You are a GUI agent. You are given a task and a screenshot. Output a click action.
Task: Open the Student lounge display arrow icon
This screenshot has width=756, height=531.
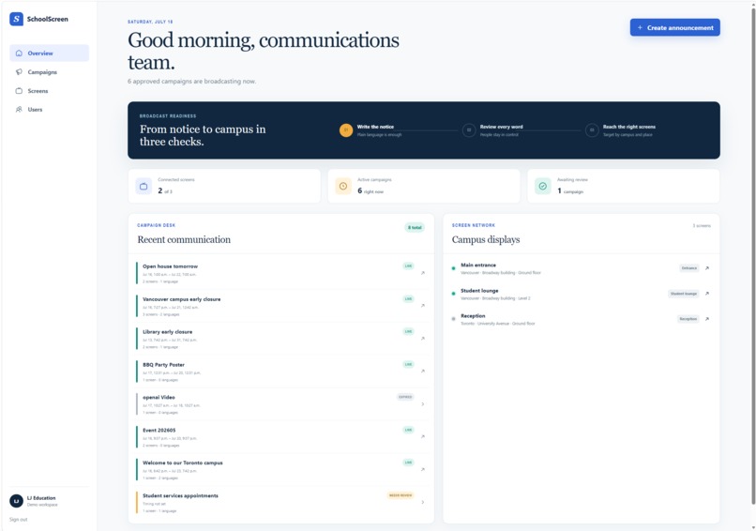point(707,294)
